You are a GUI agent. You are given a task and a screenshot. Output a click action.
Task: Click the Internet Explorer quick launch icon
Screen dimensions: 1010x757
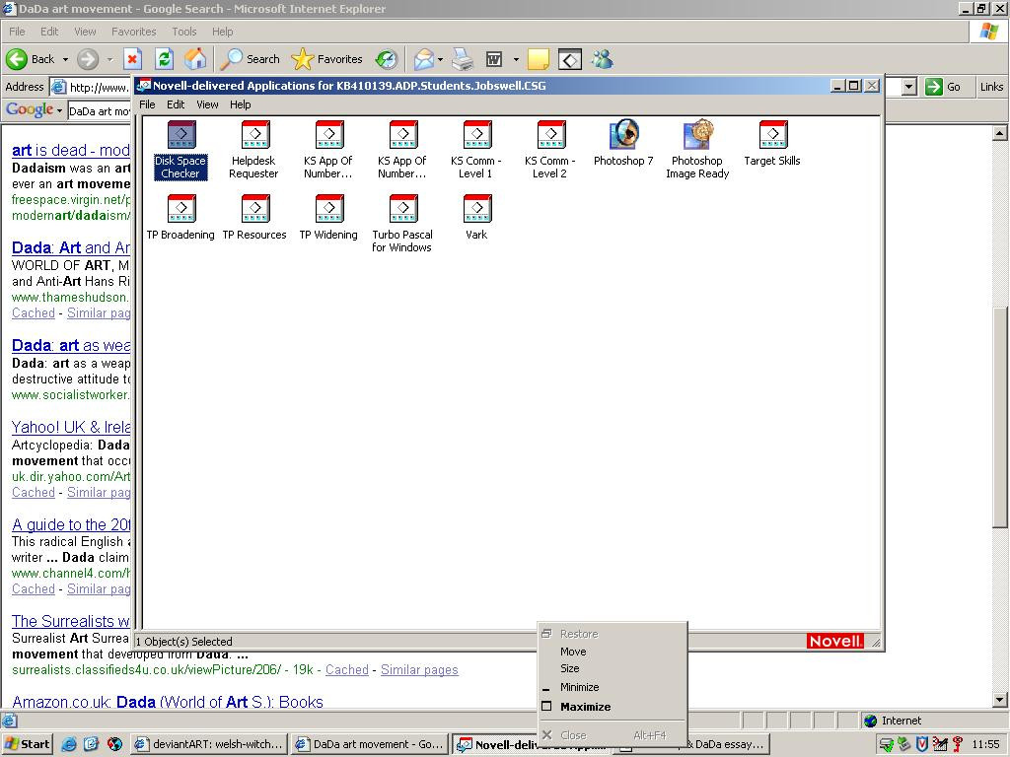(x=69, y=744)
